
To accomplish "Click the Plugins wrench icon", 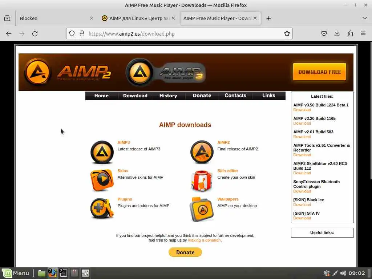I will tap(102, 209).
